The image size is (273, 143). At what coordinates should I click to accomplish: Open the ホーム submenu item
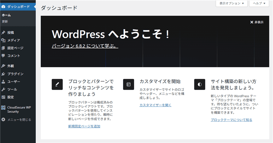point(7,15)
